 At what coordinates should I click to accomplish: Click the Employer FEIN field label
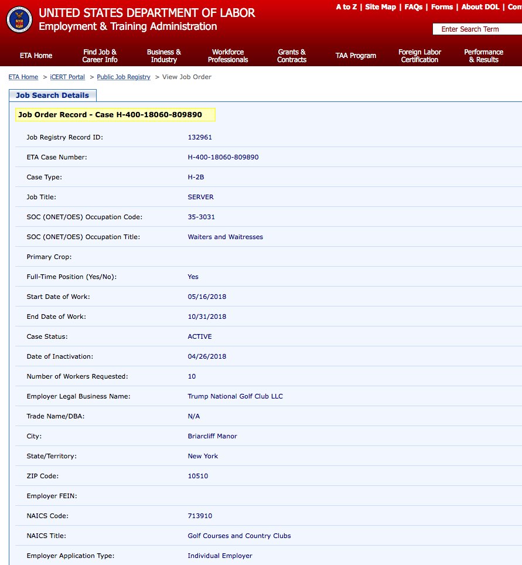[52, 496]
